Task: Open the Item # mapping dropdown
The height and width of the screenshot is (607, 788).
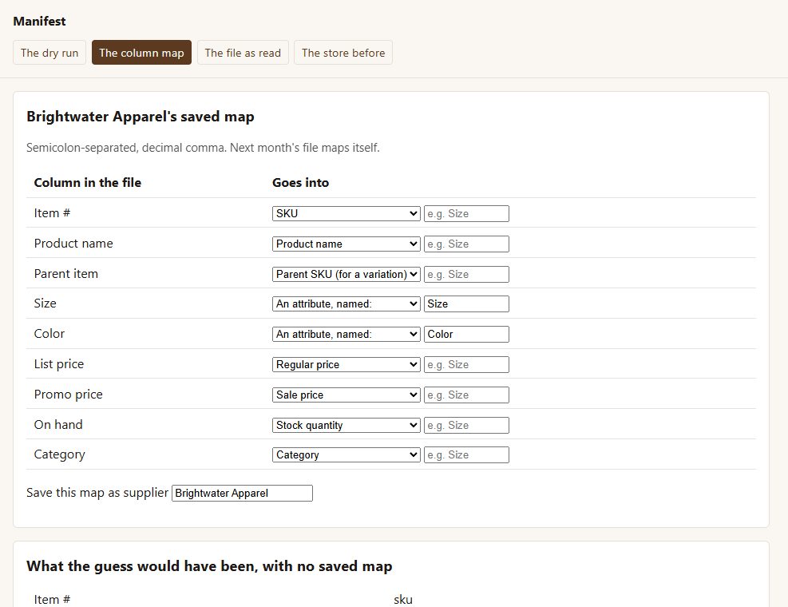Action: click(x=346, y=213)
